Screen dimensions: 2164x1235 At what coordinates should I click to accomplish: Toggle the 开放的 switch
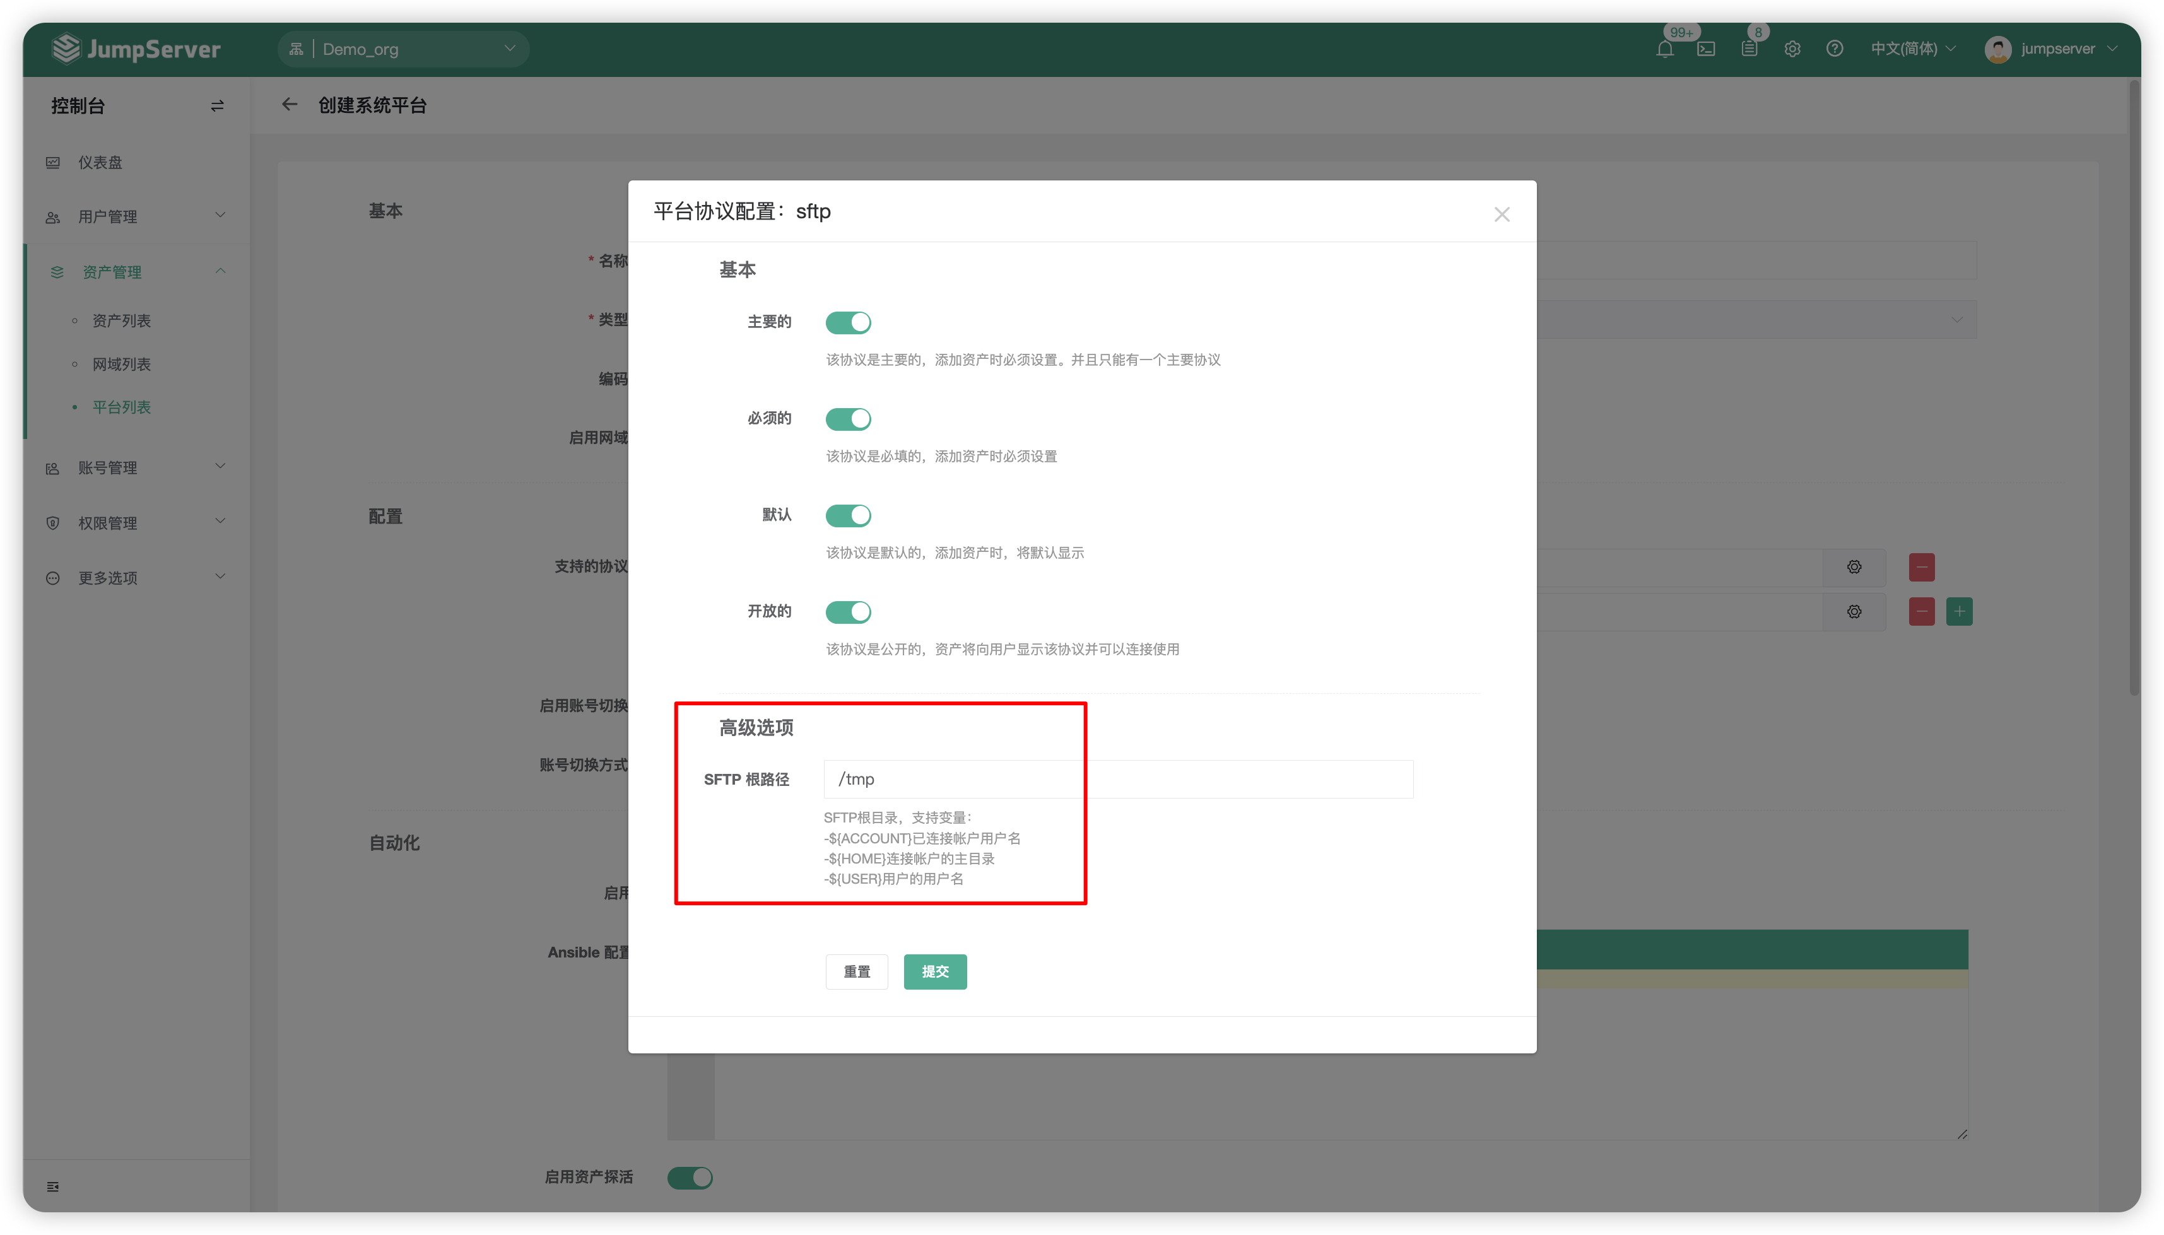tap(847, 612)
